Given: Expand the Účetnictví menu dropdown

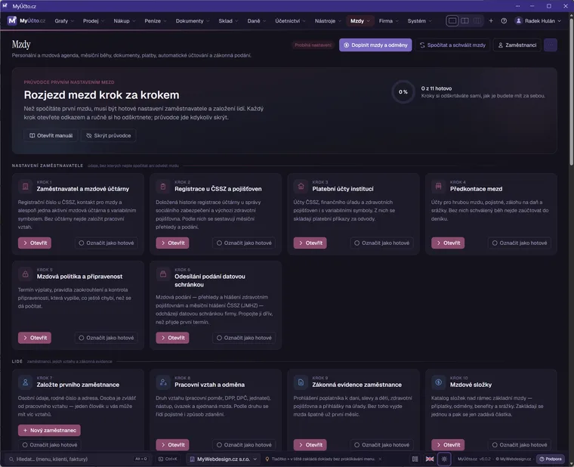Looking at the screenshot, I should (290, 21).
